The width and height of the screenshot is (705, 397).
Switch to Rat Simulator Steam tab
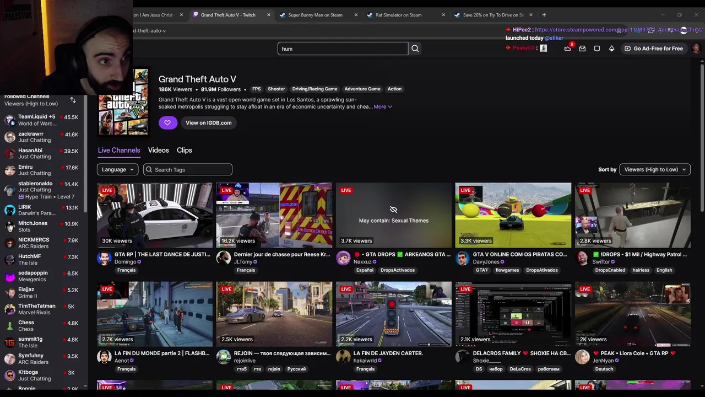(406, 15)
